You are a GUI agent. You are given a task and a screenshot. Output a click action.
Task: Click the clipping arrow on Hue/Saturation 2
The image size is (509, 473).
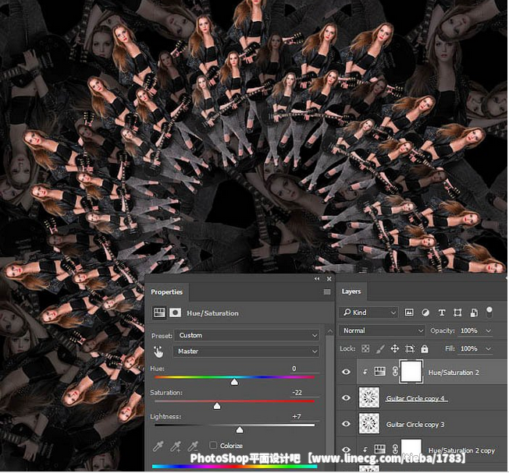coord(365,372)
